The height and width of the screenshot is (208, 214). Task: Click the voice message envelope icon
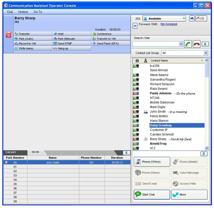192,18
